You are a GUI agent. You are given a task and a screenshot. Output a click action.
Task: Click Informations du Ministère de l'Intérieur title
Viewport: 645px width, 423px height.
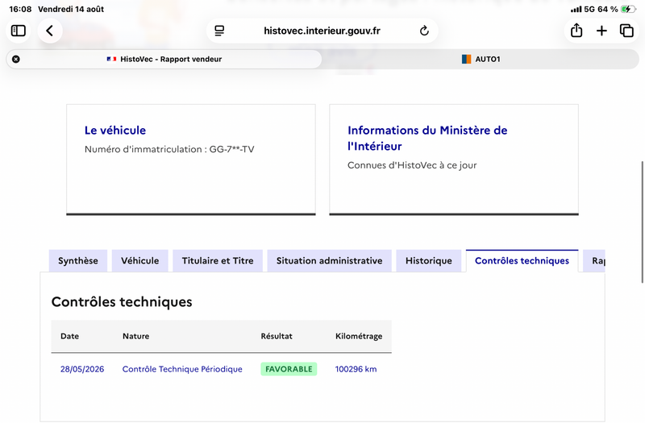427,138
